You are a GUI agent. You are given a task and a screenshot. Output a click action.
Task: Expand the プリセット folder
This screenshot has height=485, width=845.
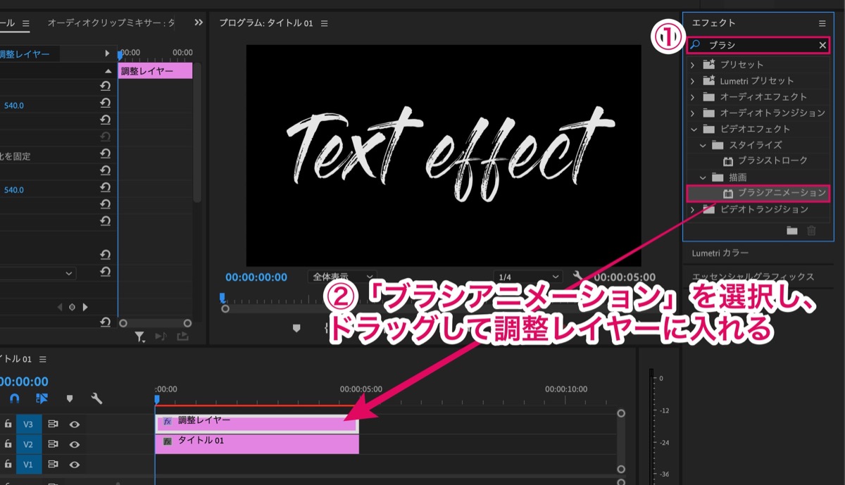pos(692,64)
